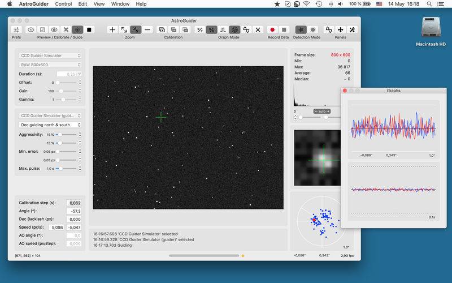
Task: Open Spotlight search in the menu bar
Action: pyautogui.click(x=429, y=4)
